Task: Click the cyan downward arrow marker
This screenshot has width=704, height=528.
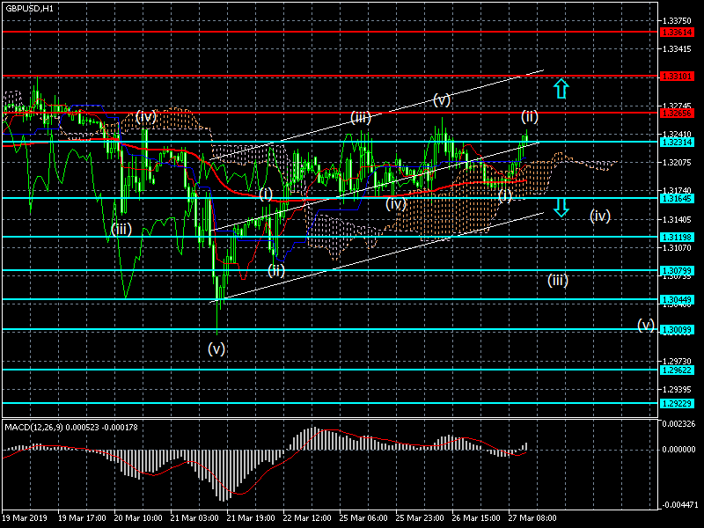Action: [x=561, y=208]
